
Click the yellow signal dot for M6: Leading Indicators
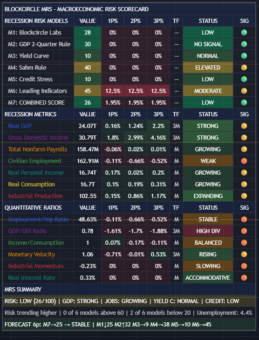click(244, 91)
